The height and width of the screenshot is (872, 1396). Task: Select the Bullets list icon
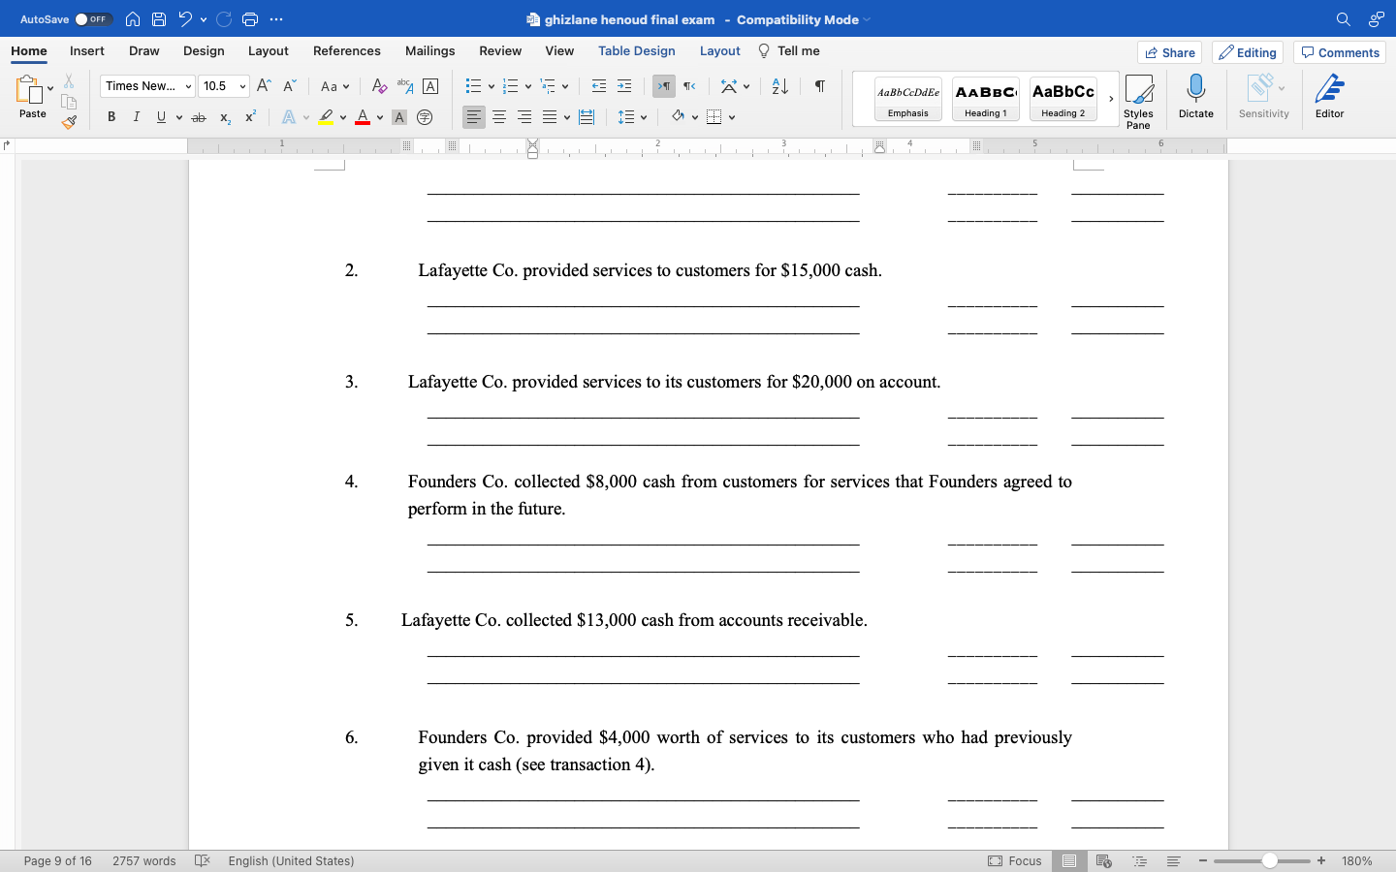pos(472,86)
